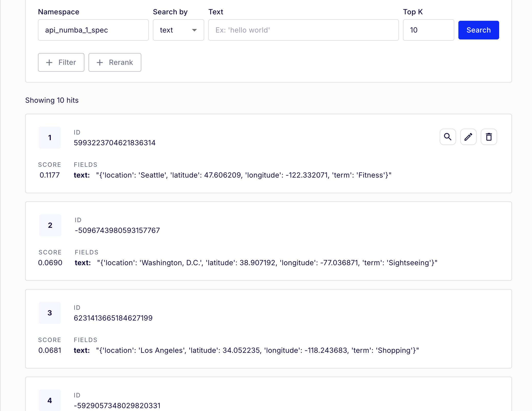Open the Search by dropdown arrow

(x=194, y=30)
